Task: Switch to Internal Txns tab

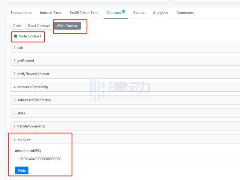Action: pyautogui.click(x=50, y=13)
